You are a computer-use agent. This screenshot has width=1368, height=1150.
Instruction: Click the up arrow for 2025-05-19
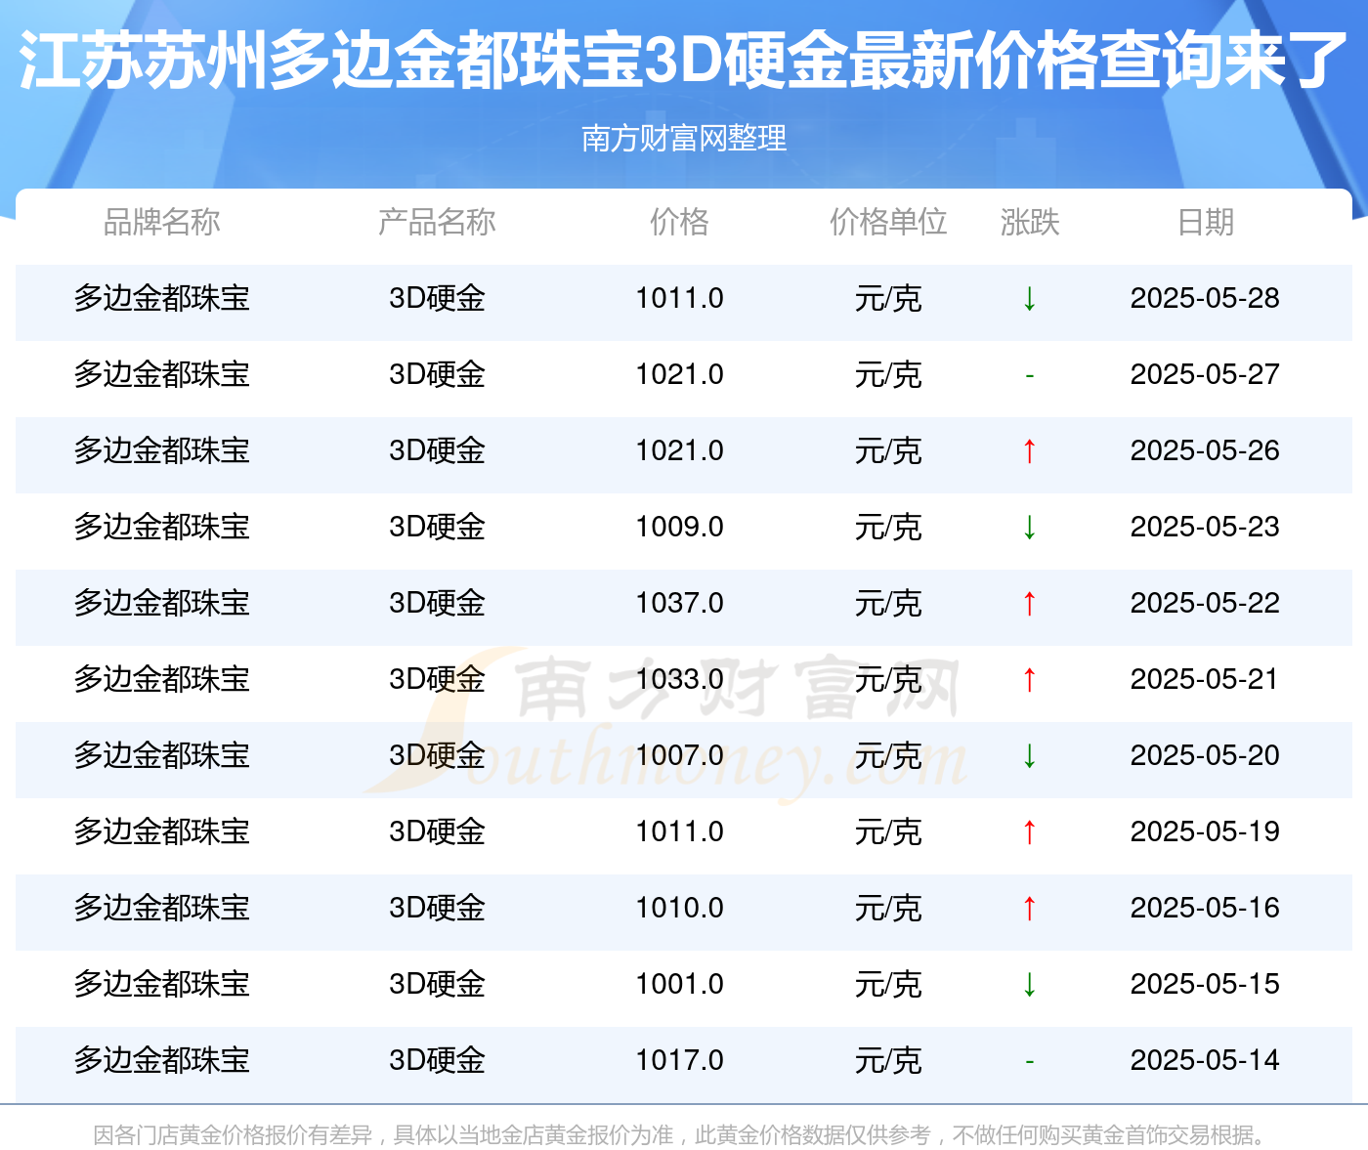tap(1029, 831)
